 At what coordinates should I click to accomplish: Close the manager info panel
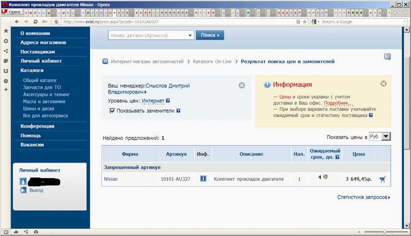click(241, 85)
